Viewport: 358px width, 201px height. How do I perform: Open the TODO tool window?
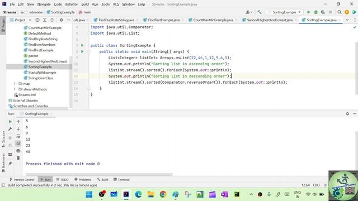[x=62, y=180]
